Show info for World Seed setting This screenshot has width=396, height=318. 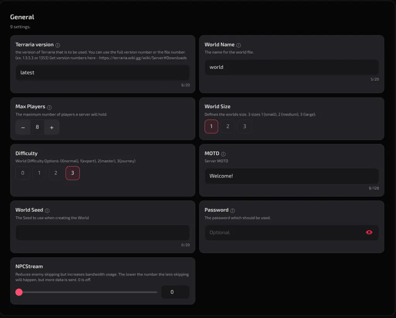click(47, 211)
